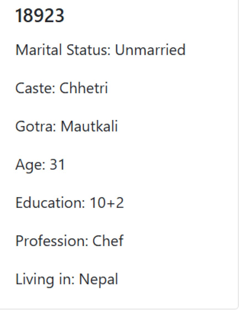The width and height of the screenshot is (241, 311).
Task: Select the 'Age:' field label
Action: point(30,165)
